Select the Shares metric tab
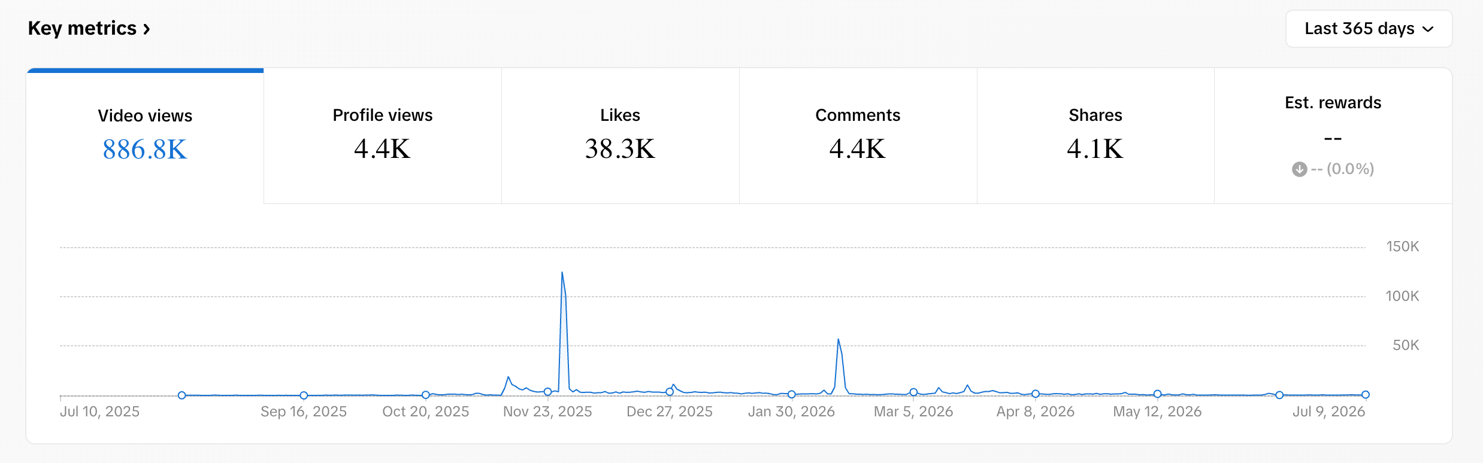The image size is (1483, 463). click(1095, 136)
